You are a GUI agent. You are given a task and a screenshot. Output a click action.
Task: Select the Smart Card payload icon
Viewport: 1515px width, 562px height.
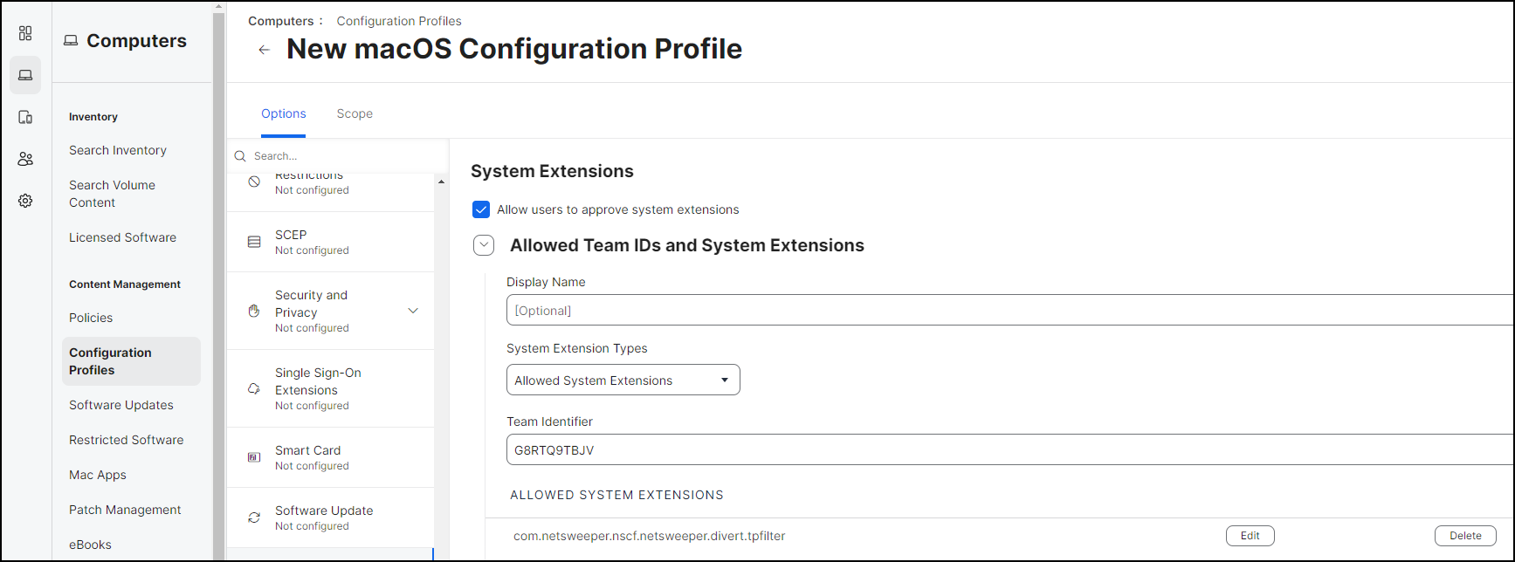coord(254,457)
